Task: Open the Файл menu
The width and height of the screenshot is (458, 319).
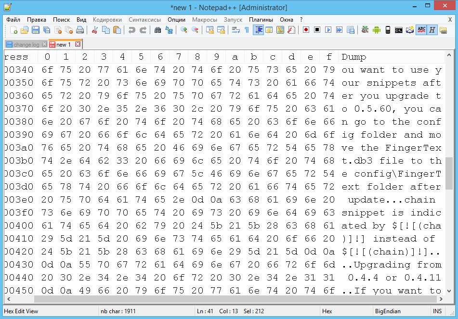Action: click(x=13, y=20)
